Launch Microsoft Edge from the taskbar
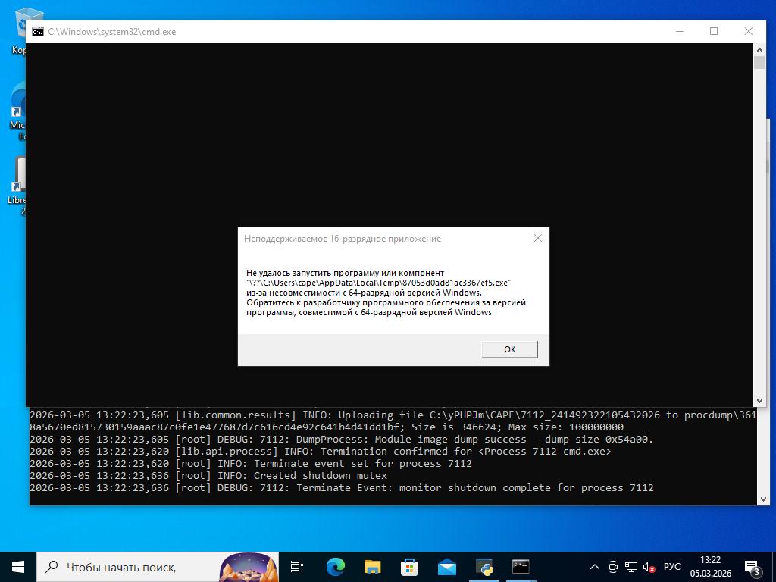 pos(335,566)
